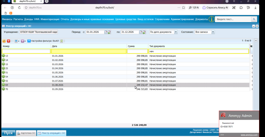The image size is (265, 137).
Task: Open Договоры и иные правовые основания menu
Action: tap(92, 19)
